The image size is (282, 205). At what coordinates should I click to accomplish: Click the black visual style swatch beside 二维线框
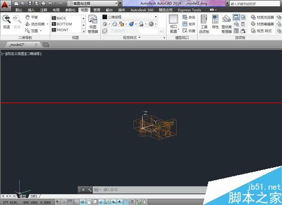tap(105, 17)
